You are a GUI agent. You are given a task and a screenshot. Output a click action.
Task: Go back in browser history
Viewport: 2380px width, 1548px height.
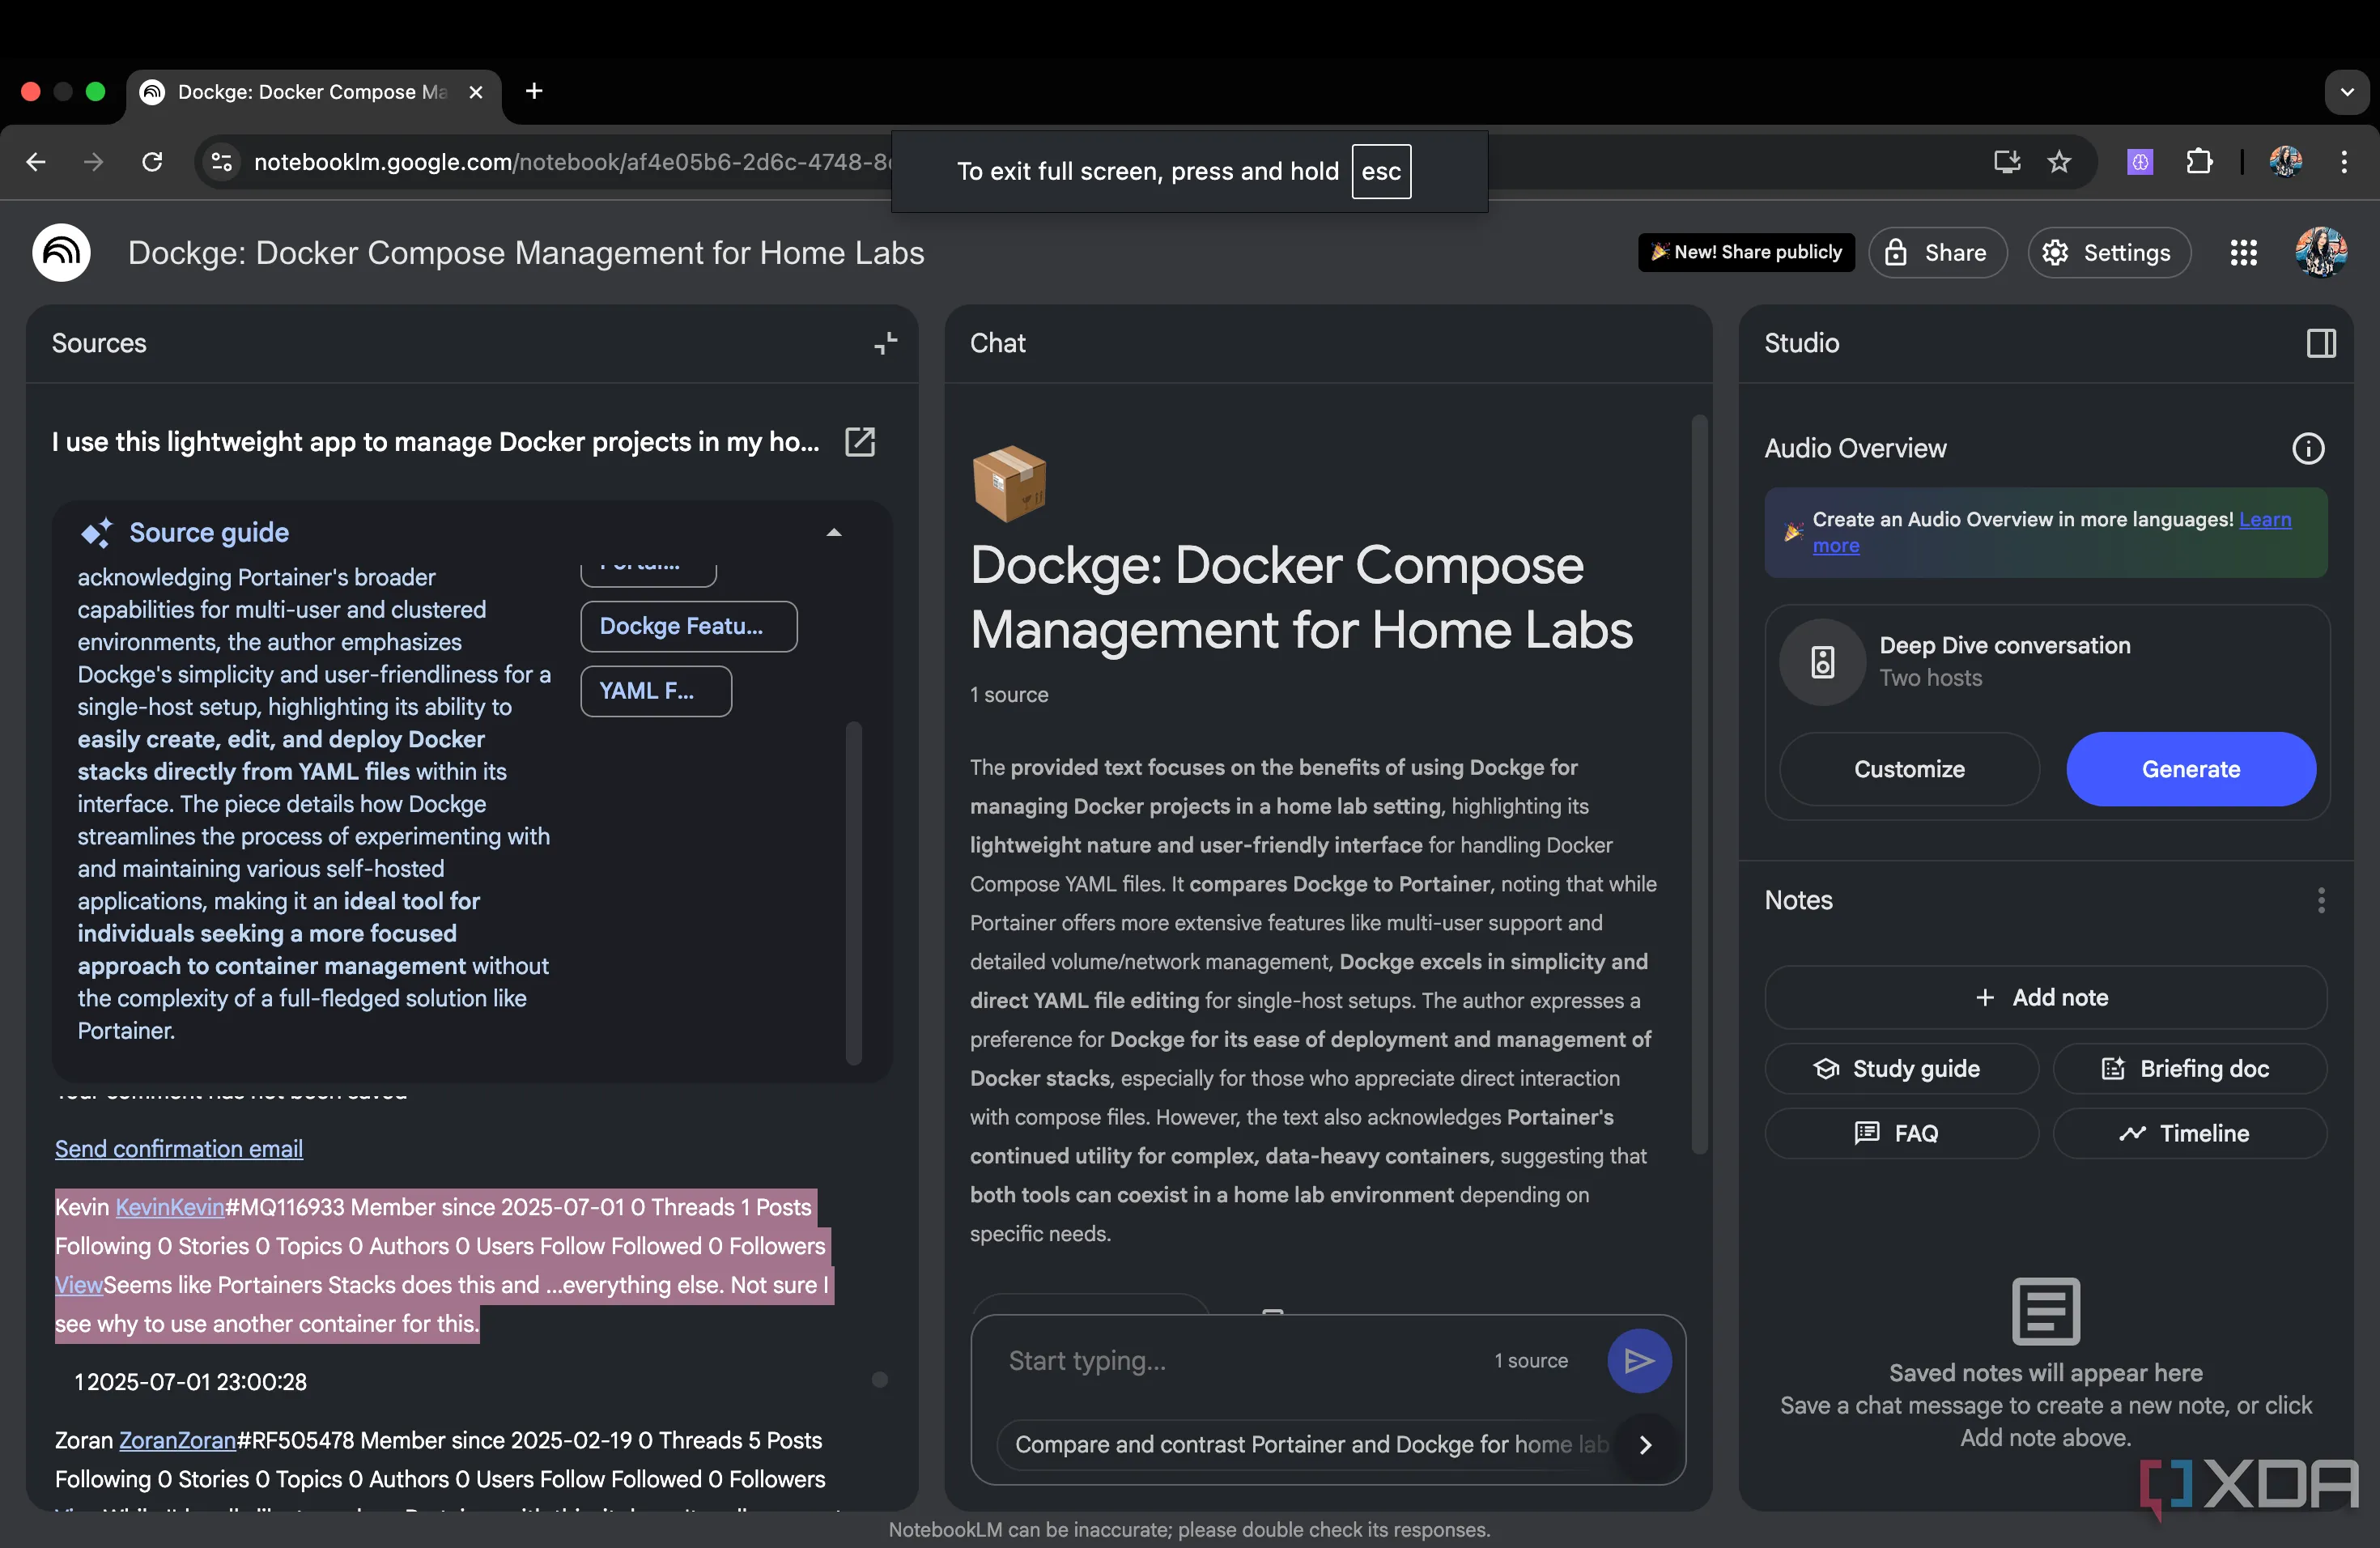pyautogui.click(x=36, y=161)
